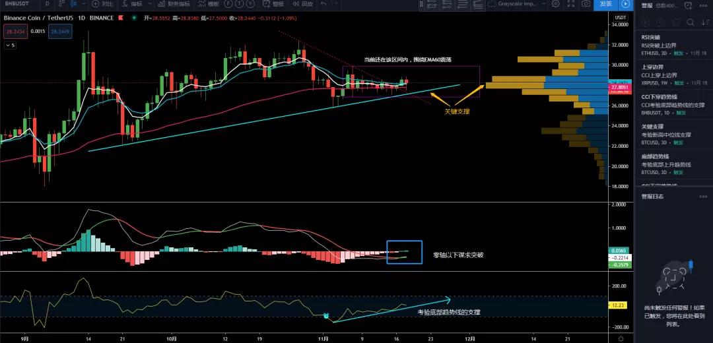713x343 pixels.
Task: Select the second drawing template icon
Action: [447, 4]
